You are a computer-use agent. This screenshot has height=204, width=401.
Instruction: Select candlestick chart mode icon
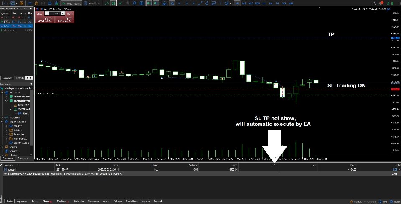pos(113,3)
